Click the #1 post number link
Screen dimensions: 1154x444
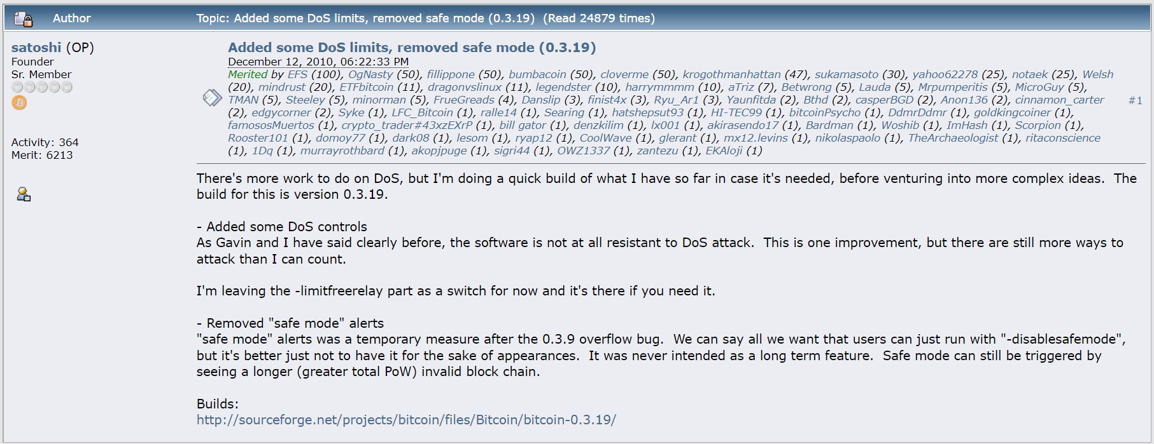[1136, 100]
